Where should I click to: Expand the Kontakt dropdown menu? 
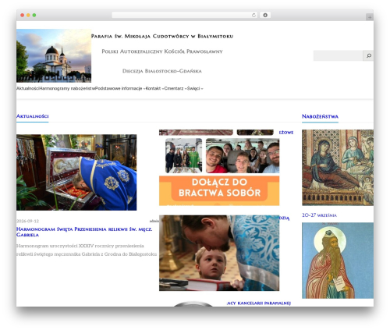154,88
